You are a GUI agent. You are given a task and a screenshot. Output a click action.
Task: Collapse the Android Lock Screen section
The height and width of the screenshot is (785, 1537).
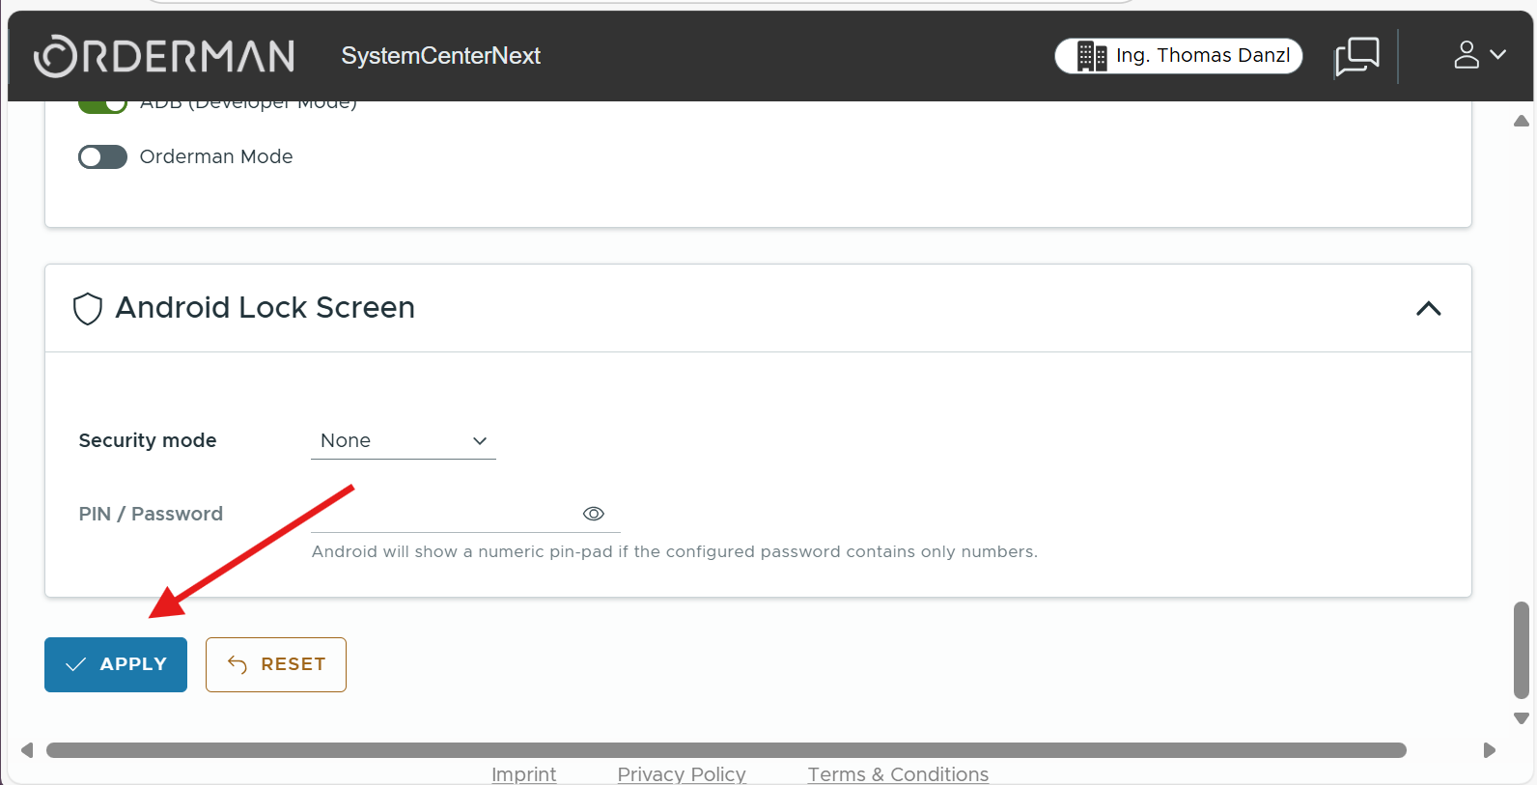pos(1428,309)
